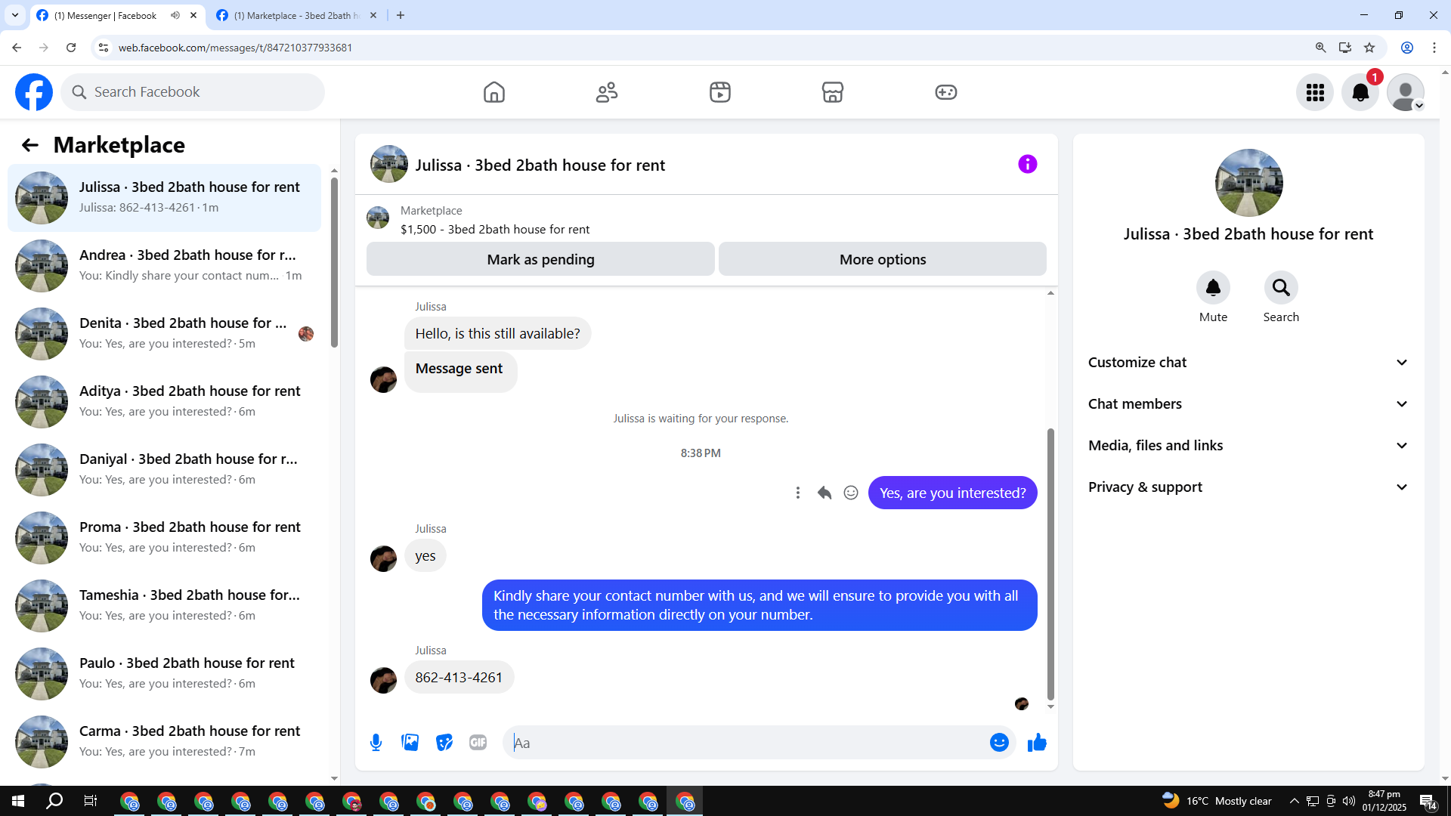The height and width of the screenshot is (816, 1451).
Task: Open the Video (Watch) icon in navigation
Action: tap(720, 92)
